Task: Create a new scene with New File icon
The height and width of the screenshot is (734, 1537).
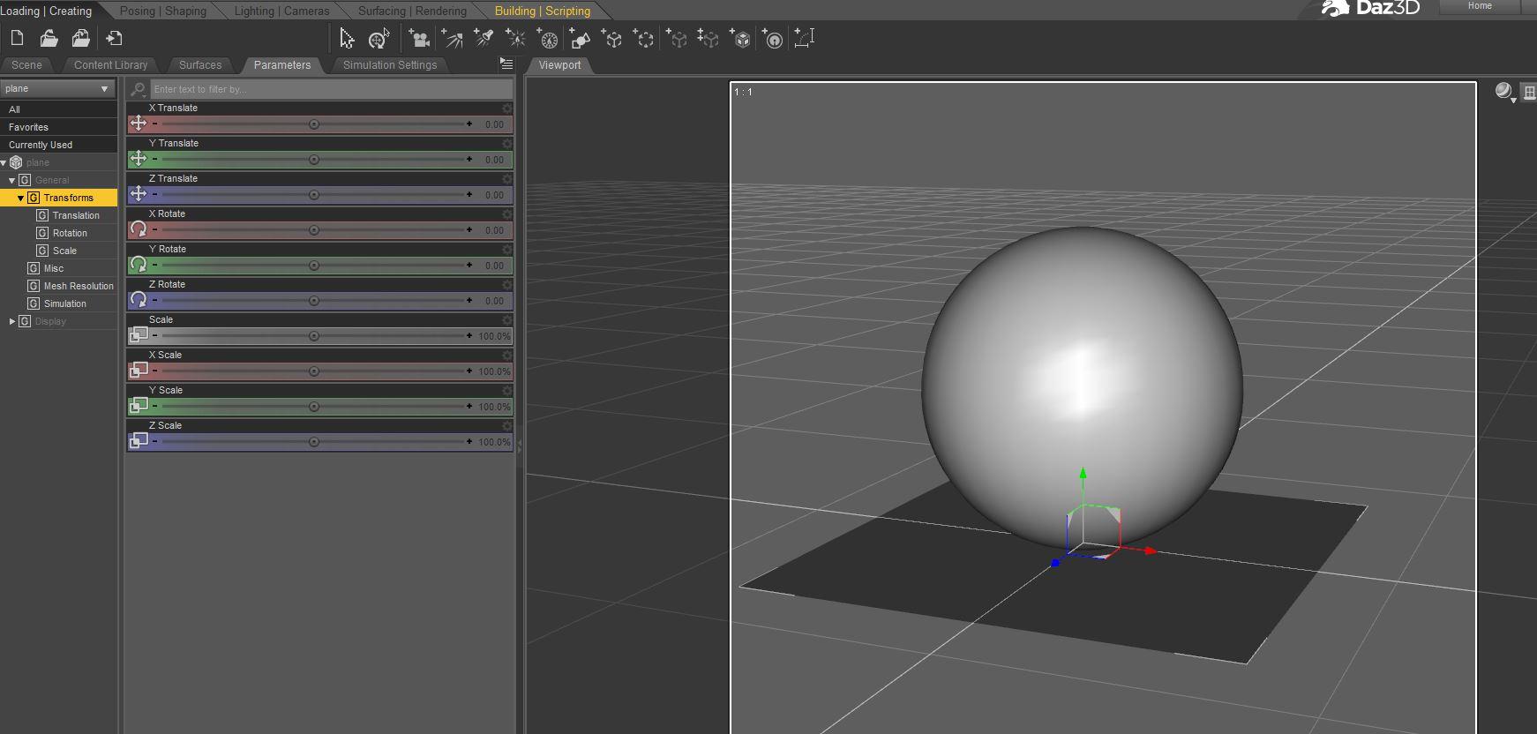Action: pyautogui.click(x=17, y=38)
